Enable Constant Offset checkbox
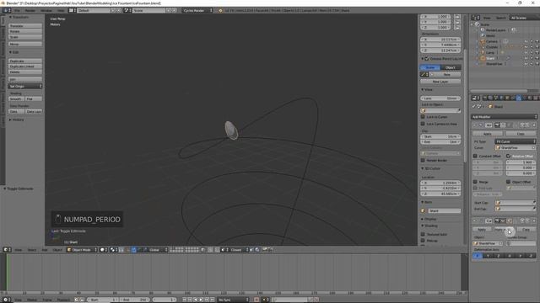This screenshot has width=540, height=303. (475, 156)
